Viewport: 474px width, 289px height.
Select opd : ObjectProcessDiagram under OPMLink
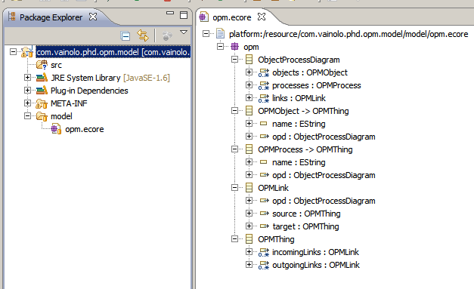tap(324, 201)
